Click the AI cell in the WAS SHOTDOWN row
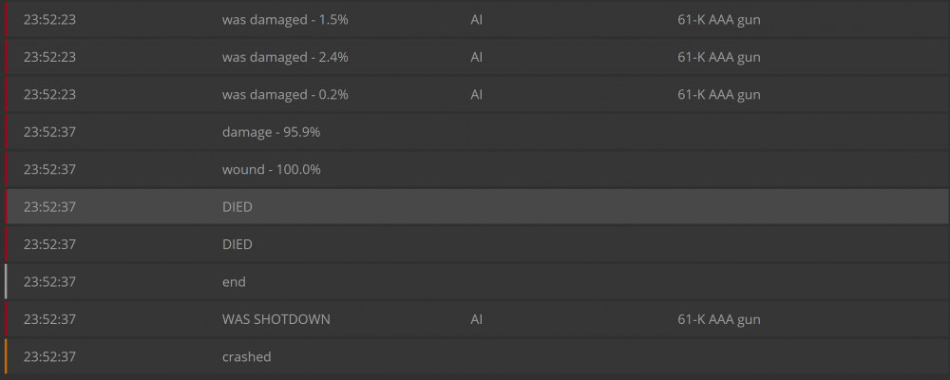The height and width of the screenshot is (380, 950). pyautogui.click(x=477, y=319)
